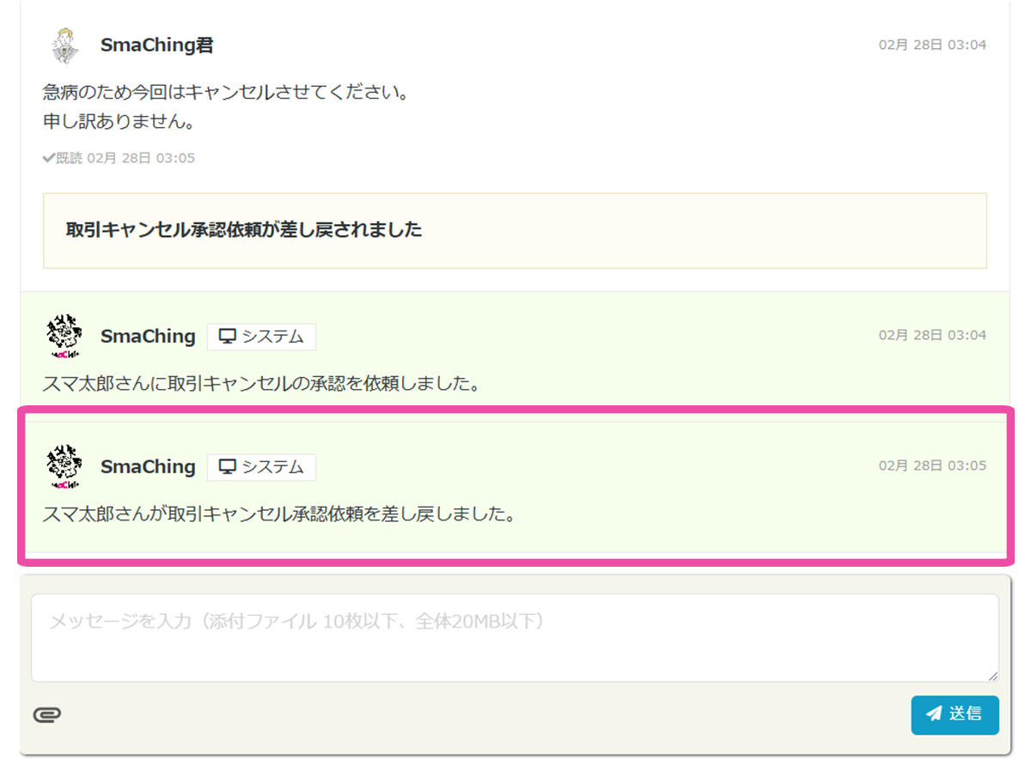Click the システム badge in 03:04 system message
The height and width of the screenshot is (778, 1031).
point(261,337)
